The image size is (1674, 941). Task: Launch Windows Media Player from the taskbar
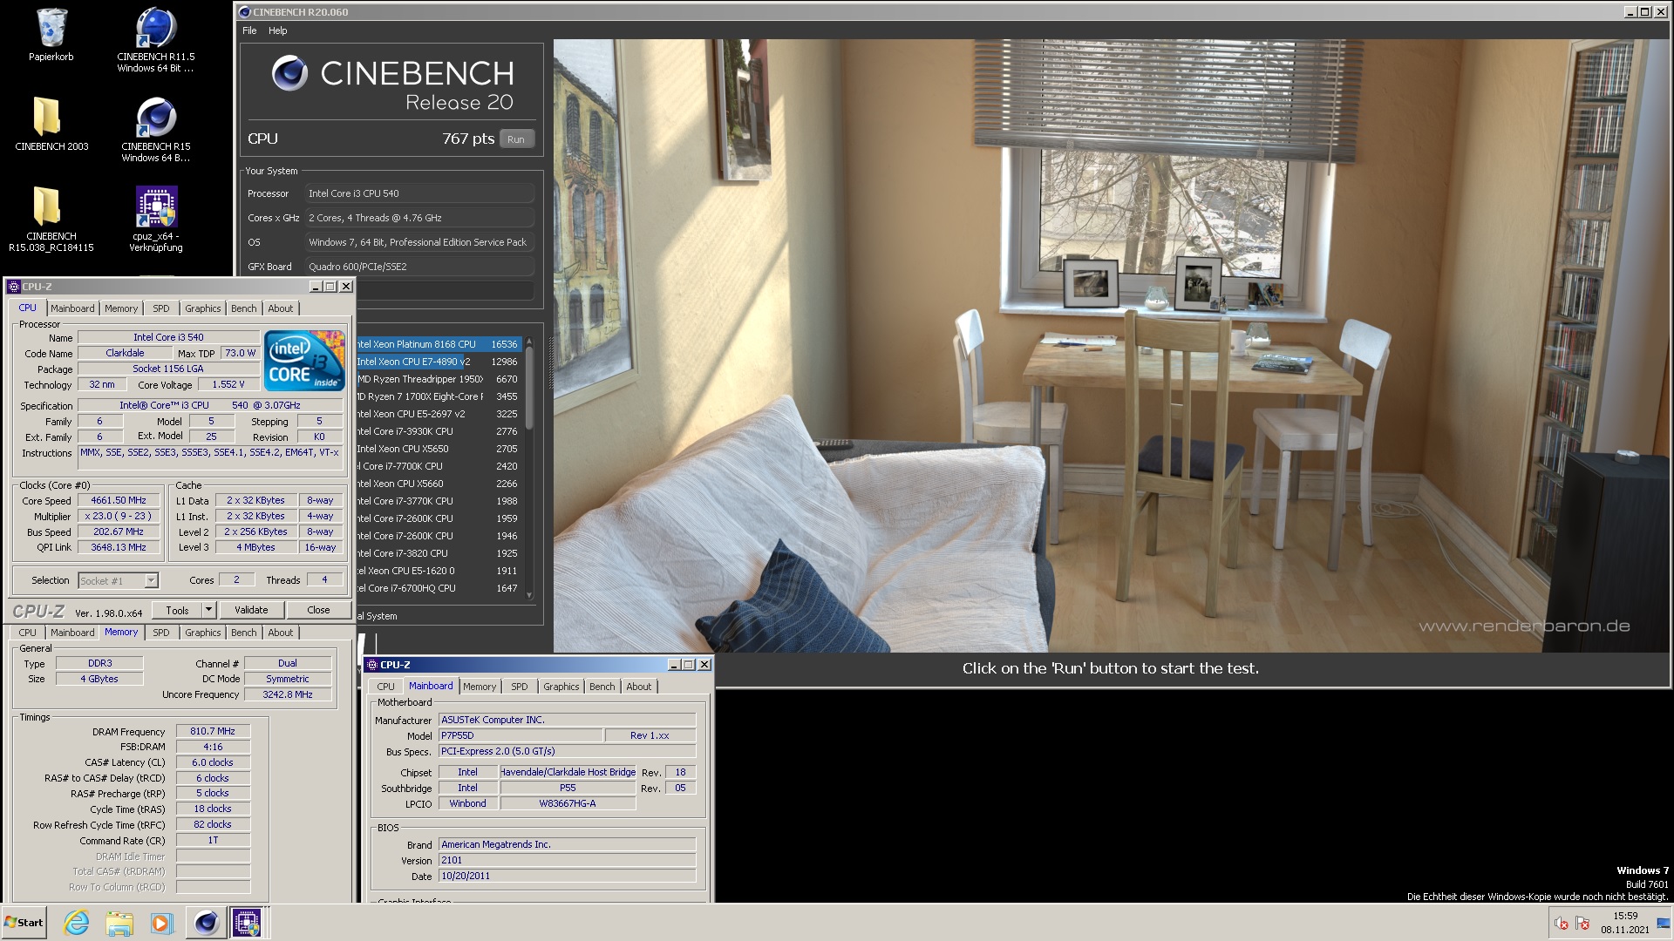161,923
